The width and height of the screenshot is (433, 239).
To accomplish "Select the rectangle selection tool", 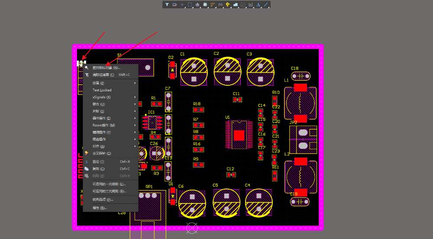I will coord(190,5).
